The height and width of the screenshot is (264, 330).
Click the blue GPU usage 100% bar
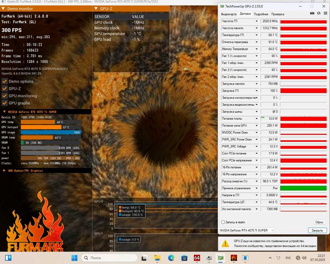point(51,132)
